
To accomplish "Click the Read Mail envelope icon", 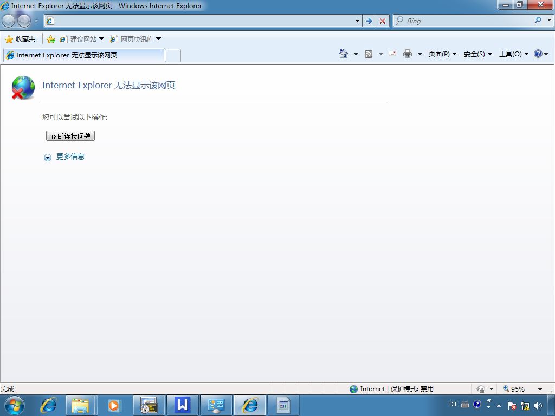I will [x=392, y=54].
